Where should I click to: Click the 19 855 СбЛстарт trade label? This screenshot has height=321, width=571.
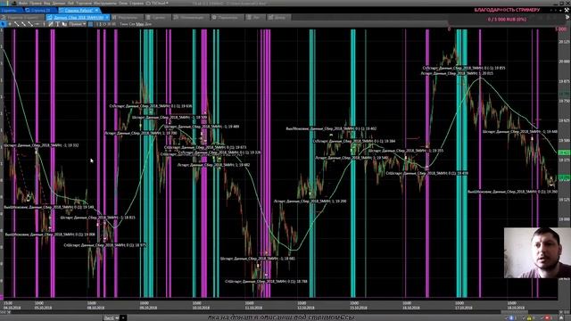pyautogui.click(x=464, y=68)
